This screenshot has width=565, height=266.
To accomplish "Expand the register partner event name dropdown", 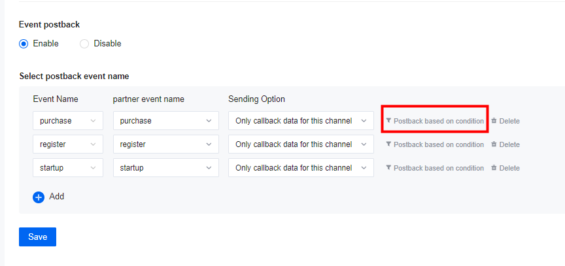I will tap(165, 144).
